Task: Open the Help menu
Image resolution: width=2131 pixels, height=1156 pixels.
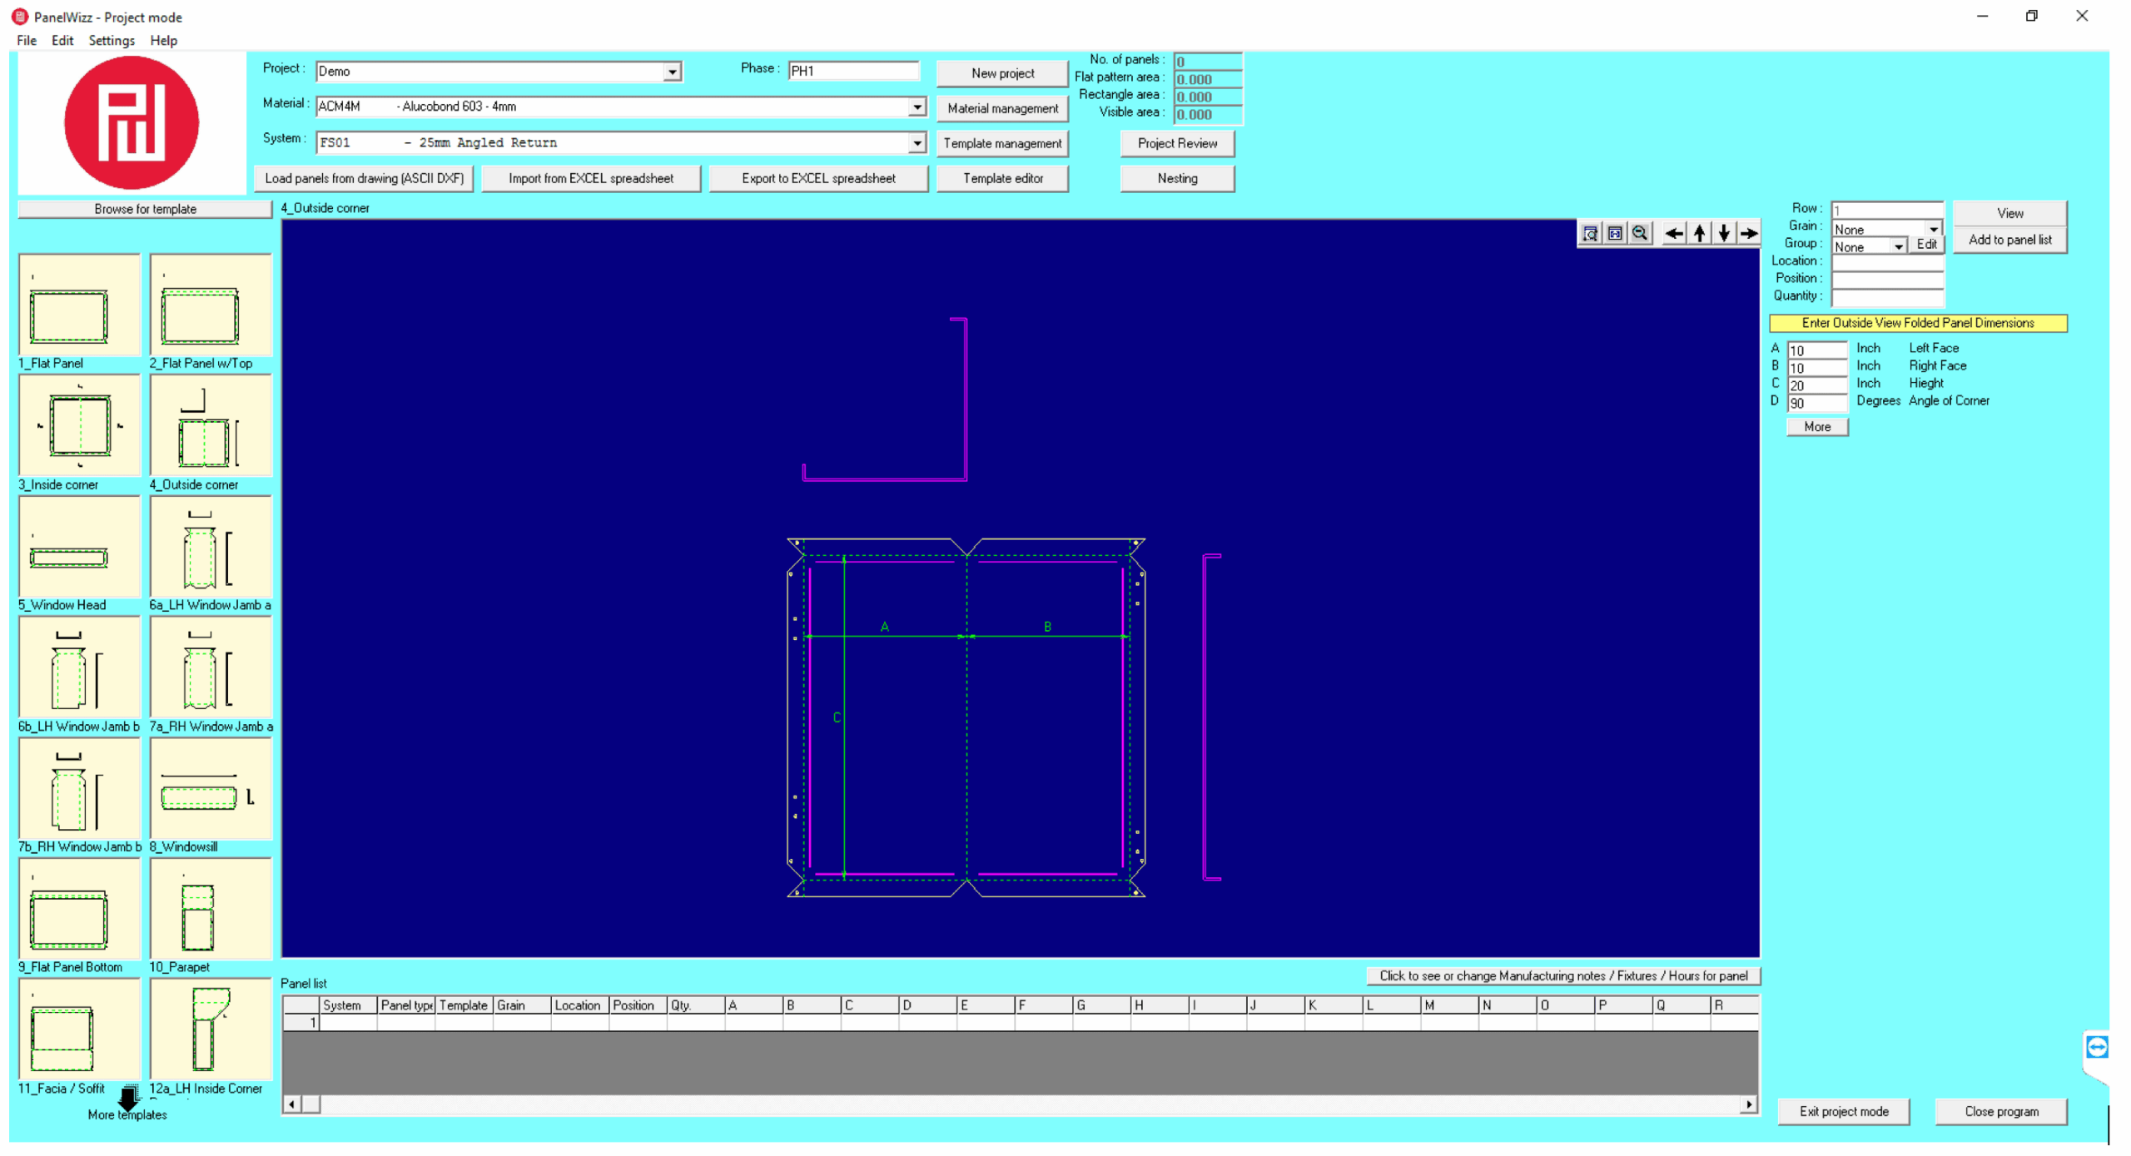Action: coord(163,40)
